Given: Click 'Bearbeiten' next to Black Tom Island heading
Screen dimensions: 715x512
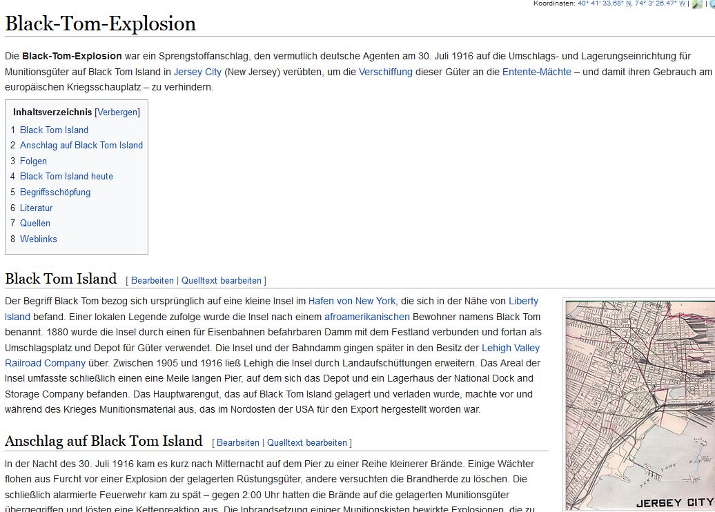Looking at the screenshot, I should click(x=153, y=281).
